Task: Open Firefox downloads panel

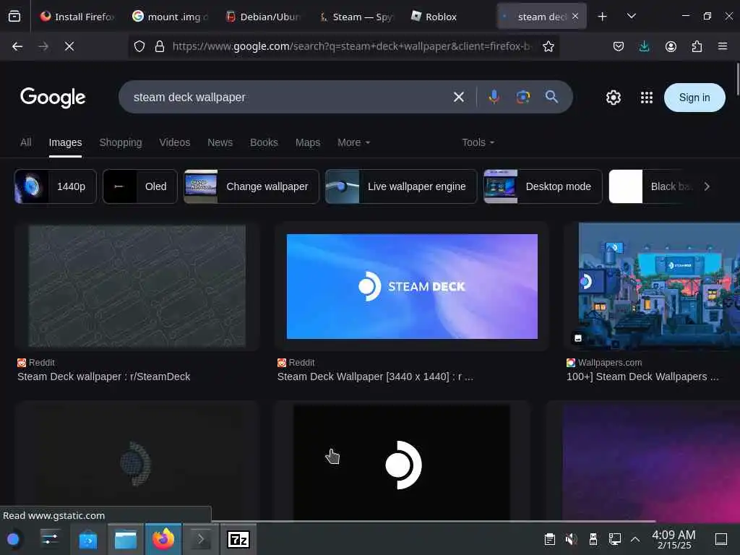Action: click(644, 46)
